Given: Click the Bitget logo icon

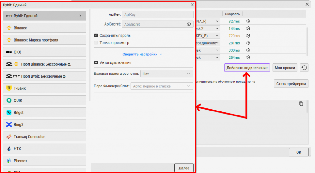Looking at the screenshot, I should tap(9, 112).
